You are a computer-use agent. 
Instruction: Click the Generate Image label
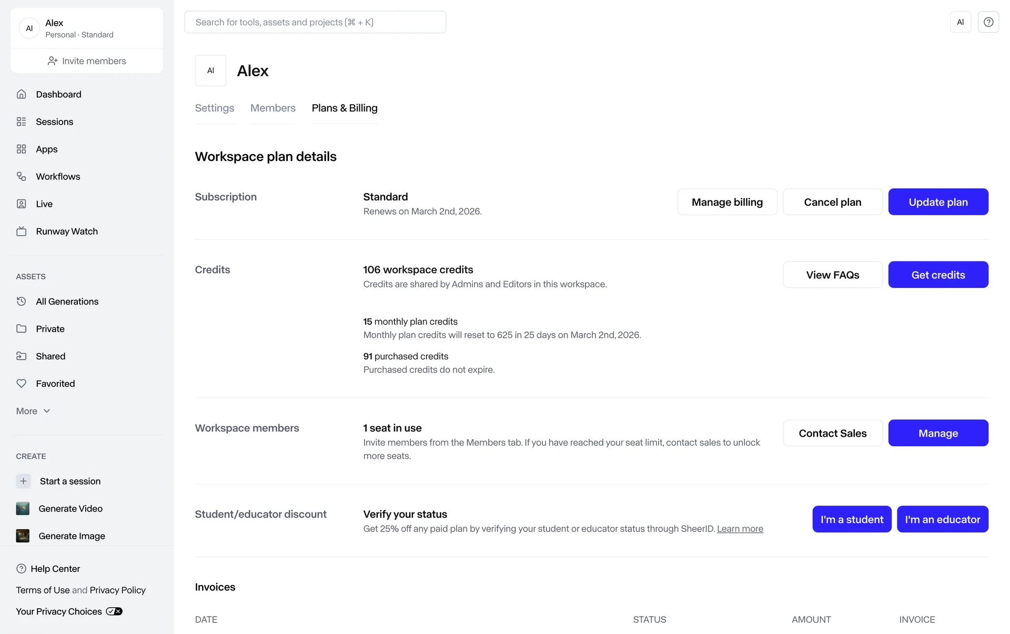(72, 536)
